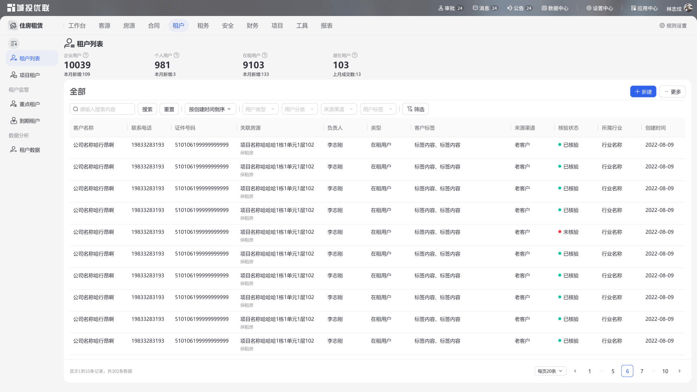
Task: Expand the 用户类型 dropdown
Action: tap(260, 109)
